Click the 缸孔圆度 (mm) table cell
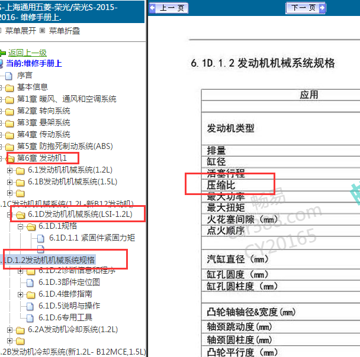The width and height of the screenshot is (360, 357). (237, 274)
